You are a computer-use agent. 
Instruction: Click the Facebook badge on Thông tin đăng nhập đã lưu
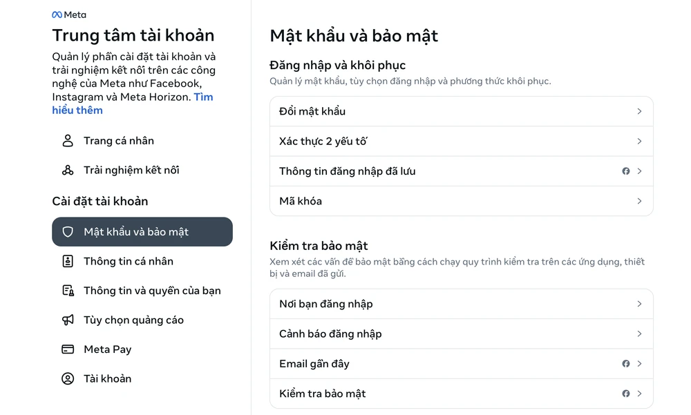[x=626, y=171]
